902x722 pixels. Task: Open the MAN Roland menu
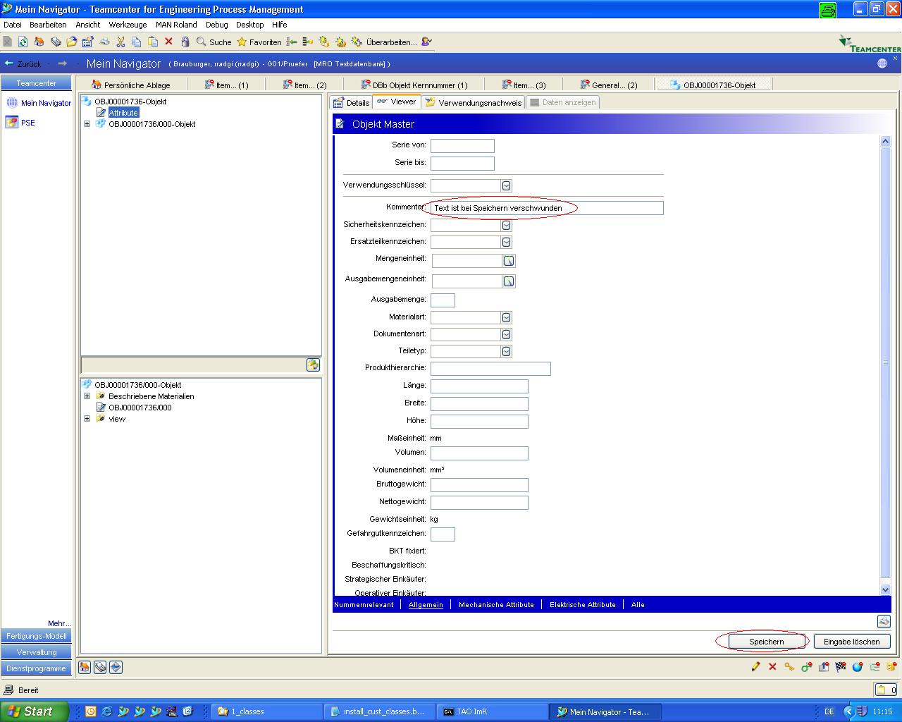point(176,25)
